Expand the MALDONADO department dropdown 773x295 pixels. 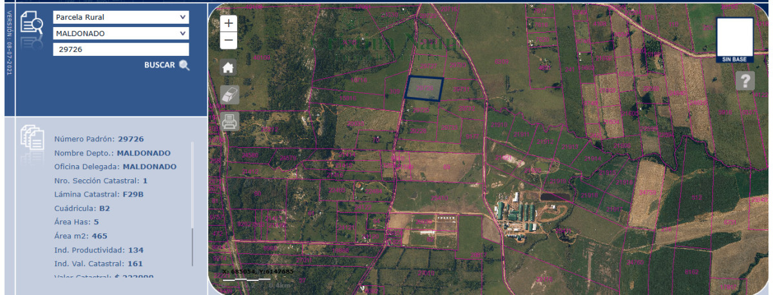(x=120, y=33)
